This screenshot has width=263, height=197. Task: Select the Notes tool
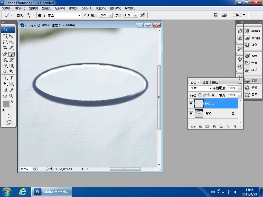pos(5,90)
